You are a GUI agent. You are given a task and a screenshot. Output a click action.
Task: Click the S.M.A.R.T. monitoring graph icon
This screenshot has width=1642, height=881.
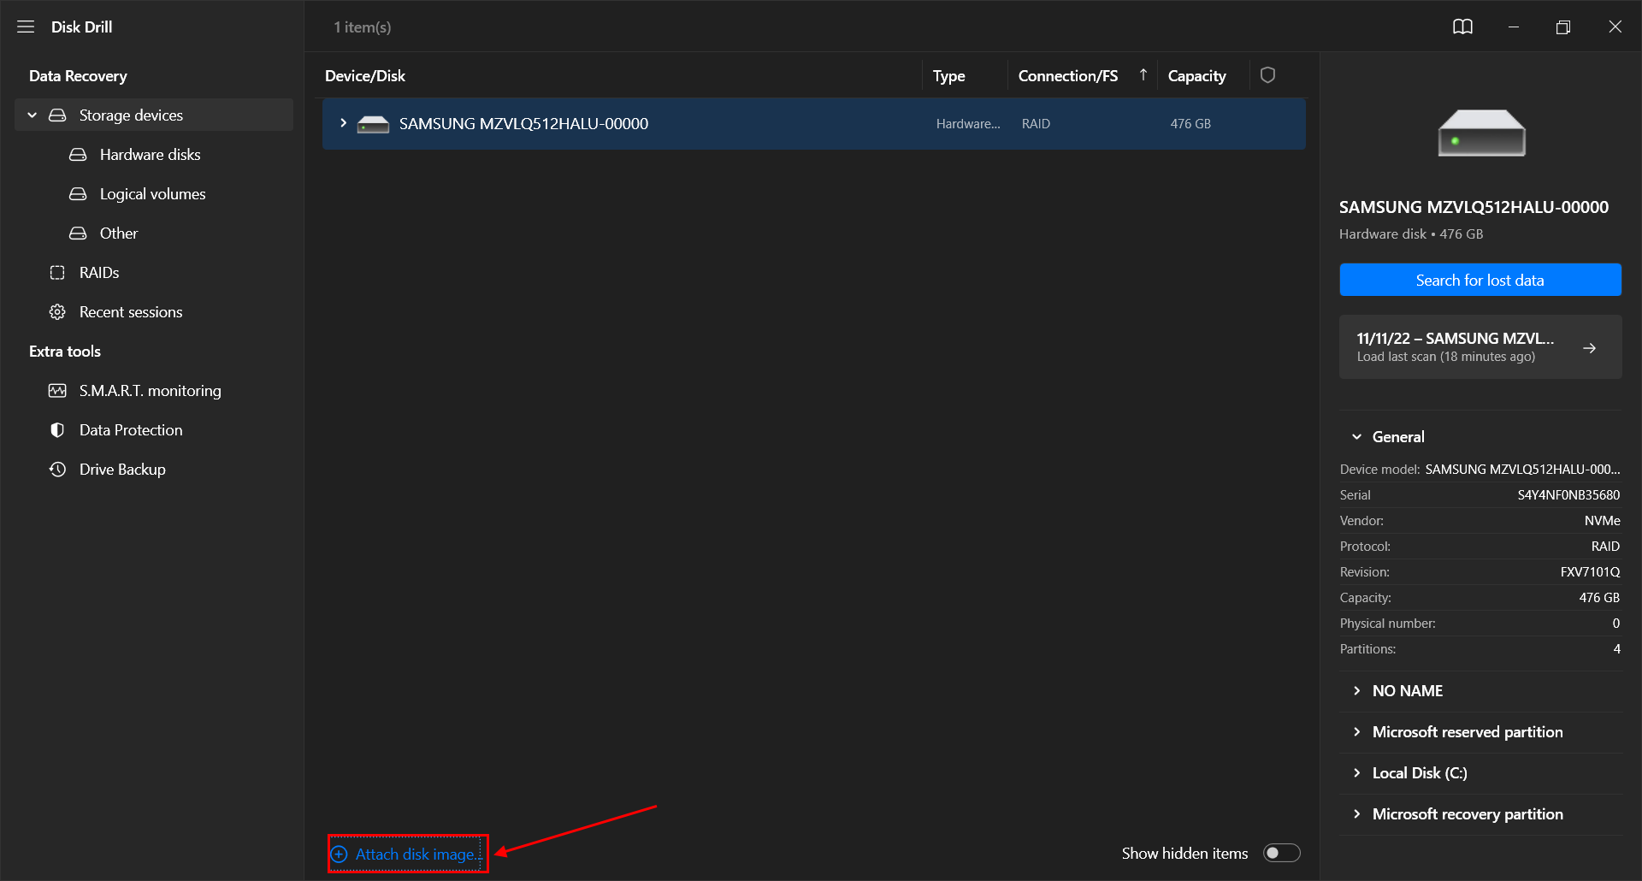tap(57, 390)
